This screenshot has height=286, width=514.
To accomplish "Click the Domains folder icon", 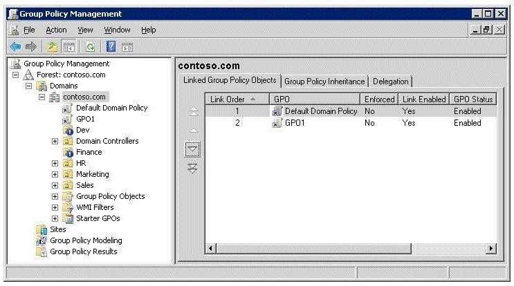I will point(42,86).
